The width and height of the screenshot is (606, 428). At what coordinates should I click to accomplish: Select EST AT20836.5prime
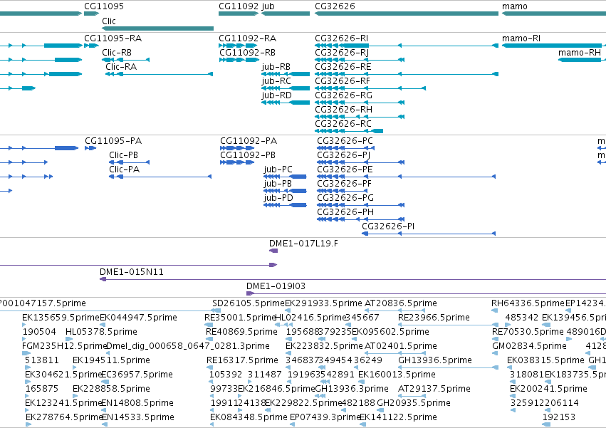click(401, 303)
